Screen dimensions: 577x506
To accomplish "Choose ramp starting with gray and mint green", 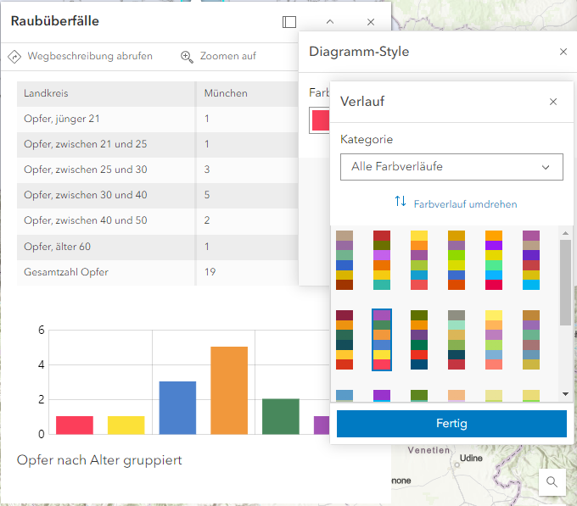I will [457, 340].
